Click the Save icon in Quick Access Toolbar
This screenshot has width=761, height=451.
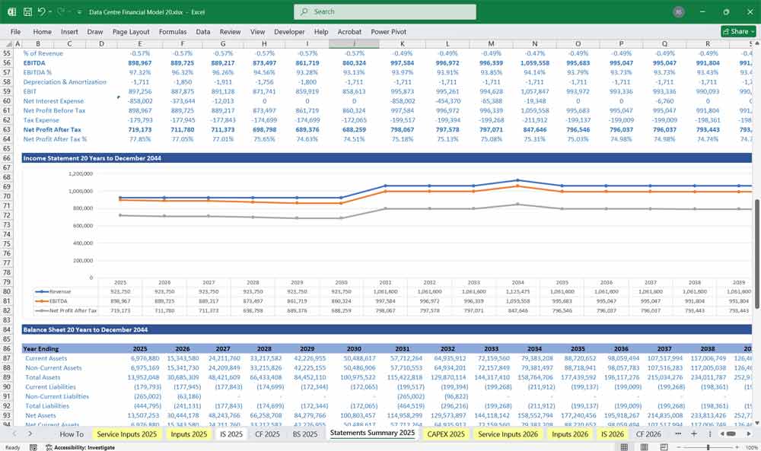coord(27,11)
